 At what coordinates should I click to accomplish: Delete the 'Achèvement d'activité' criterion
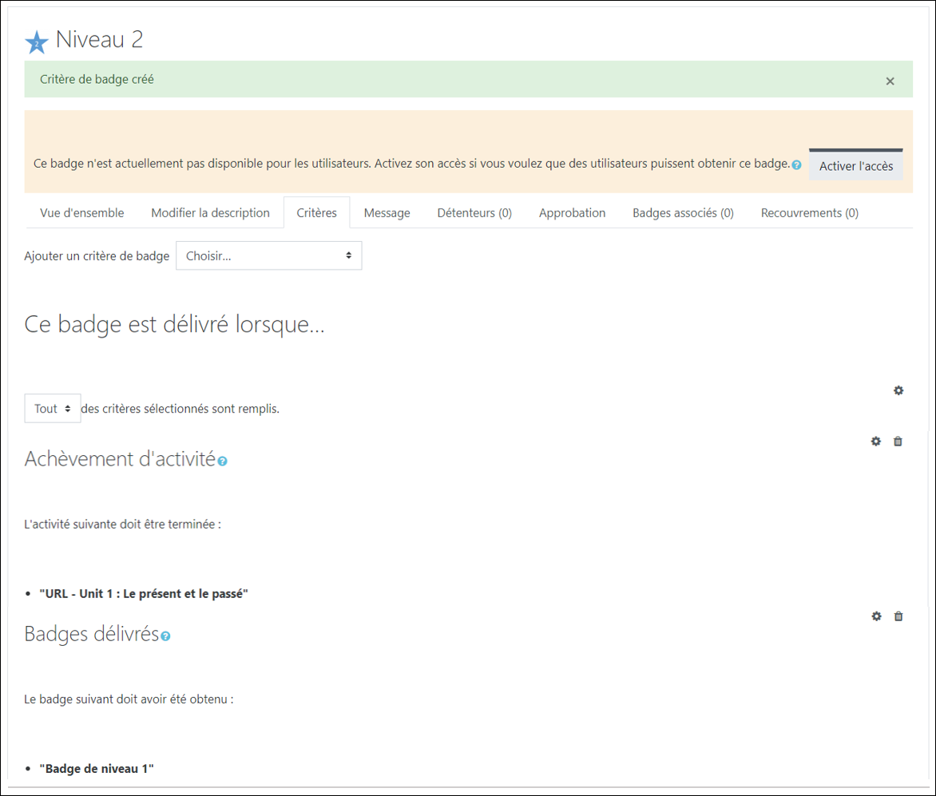[x=898, y=442]
